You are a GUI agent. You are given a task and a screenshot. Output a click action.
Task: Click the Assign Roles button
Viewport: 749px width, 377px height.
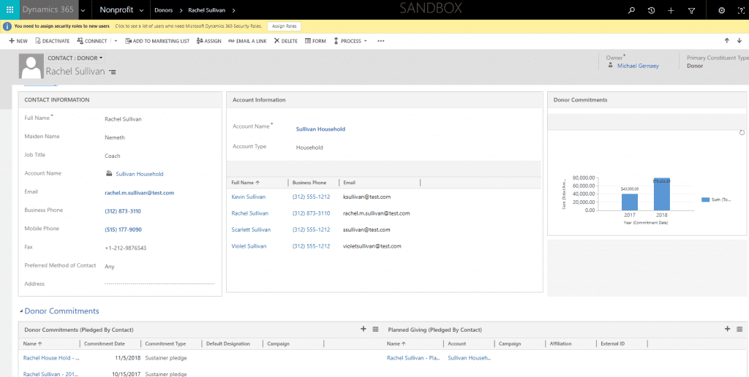coord(284,26)
